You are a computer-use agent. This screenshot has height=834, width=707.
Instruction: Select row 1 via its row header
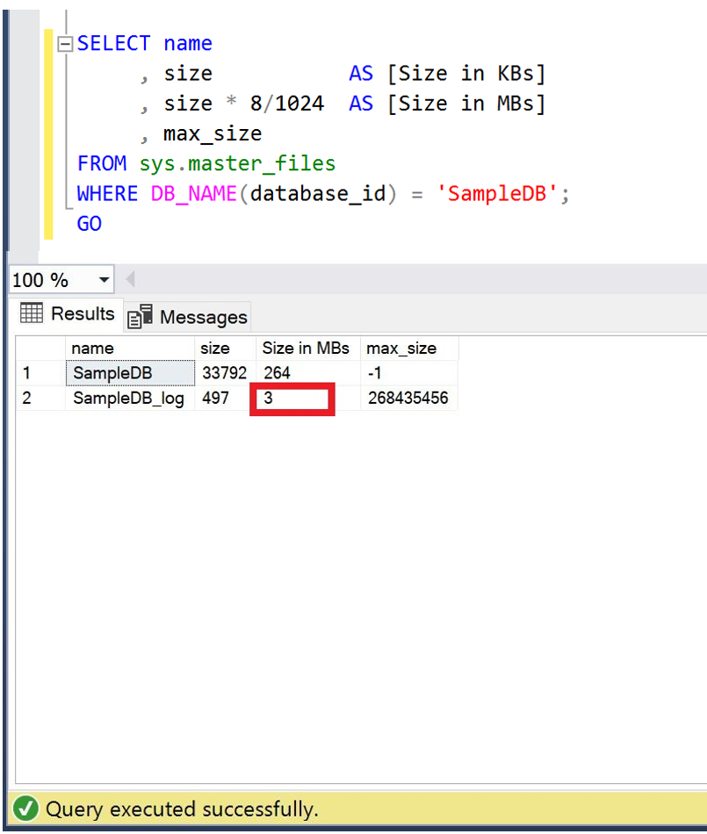click(40, 373)
